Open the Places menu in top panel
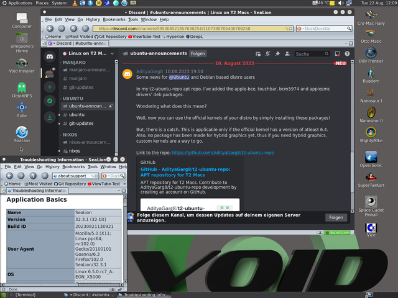This screenshot has width=398, height=298. [42, 3]
